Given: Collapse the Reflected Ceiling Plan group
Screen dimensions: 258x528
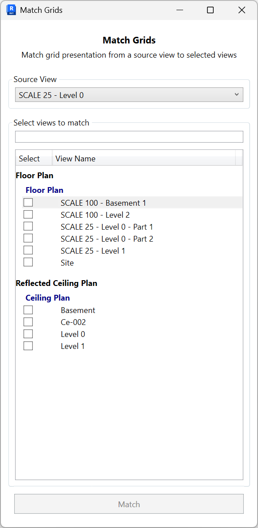Looking at the screenshot, I should coord(56,283).
